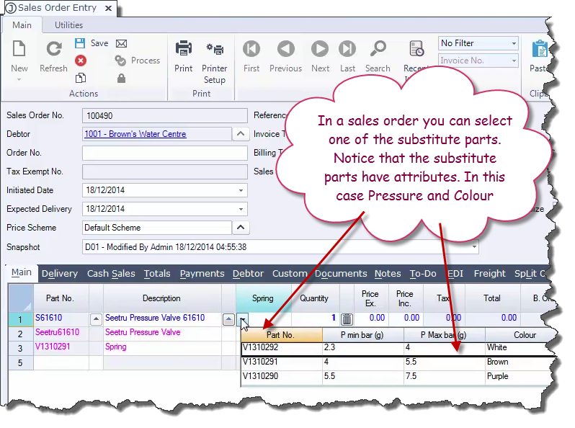Open the Invoice No. dropdown
Viewport: 575px width, 428px height.
pyautogui.click(x=514, y=61)
